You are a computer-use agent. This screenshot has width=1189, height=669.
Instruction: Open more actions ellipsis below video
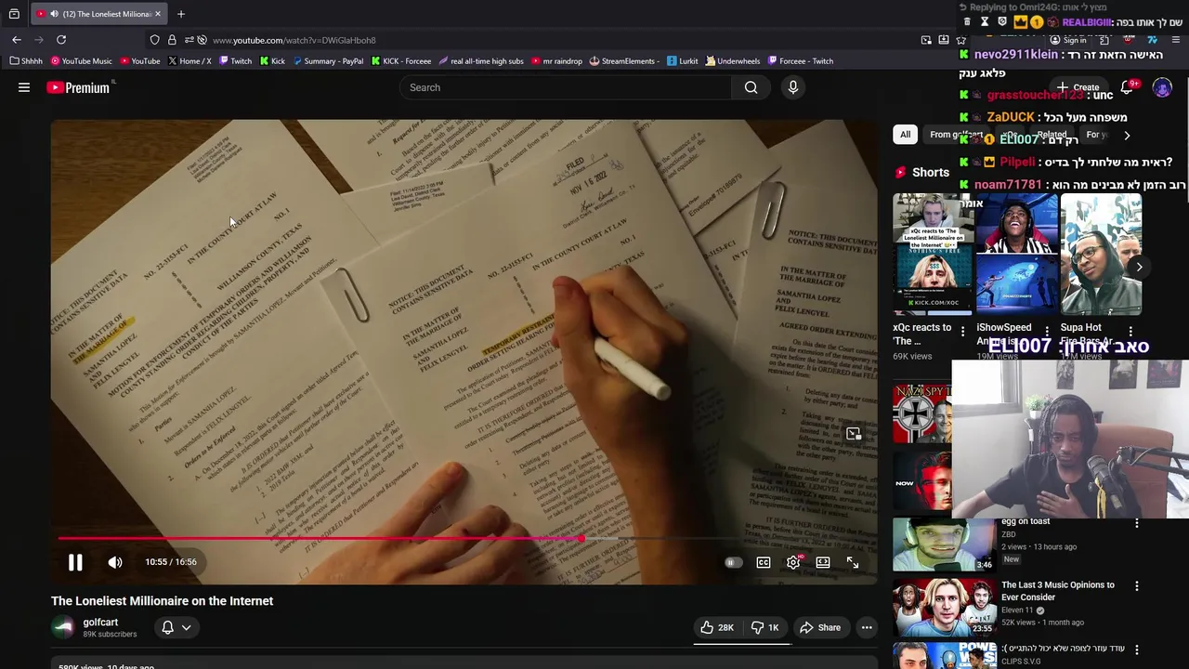tap(867, 627)
